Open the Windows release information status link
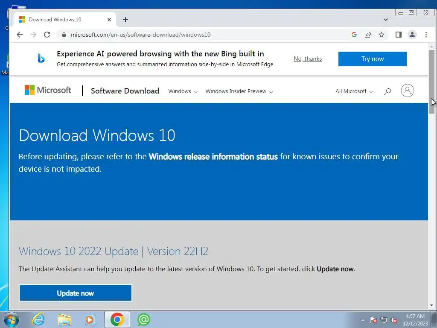Screen dimensions: 437x328 (x=213, y=156)
